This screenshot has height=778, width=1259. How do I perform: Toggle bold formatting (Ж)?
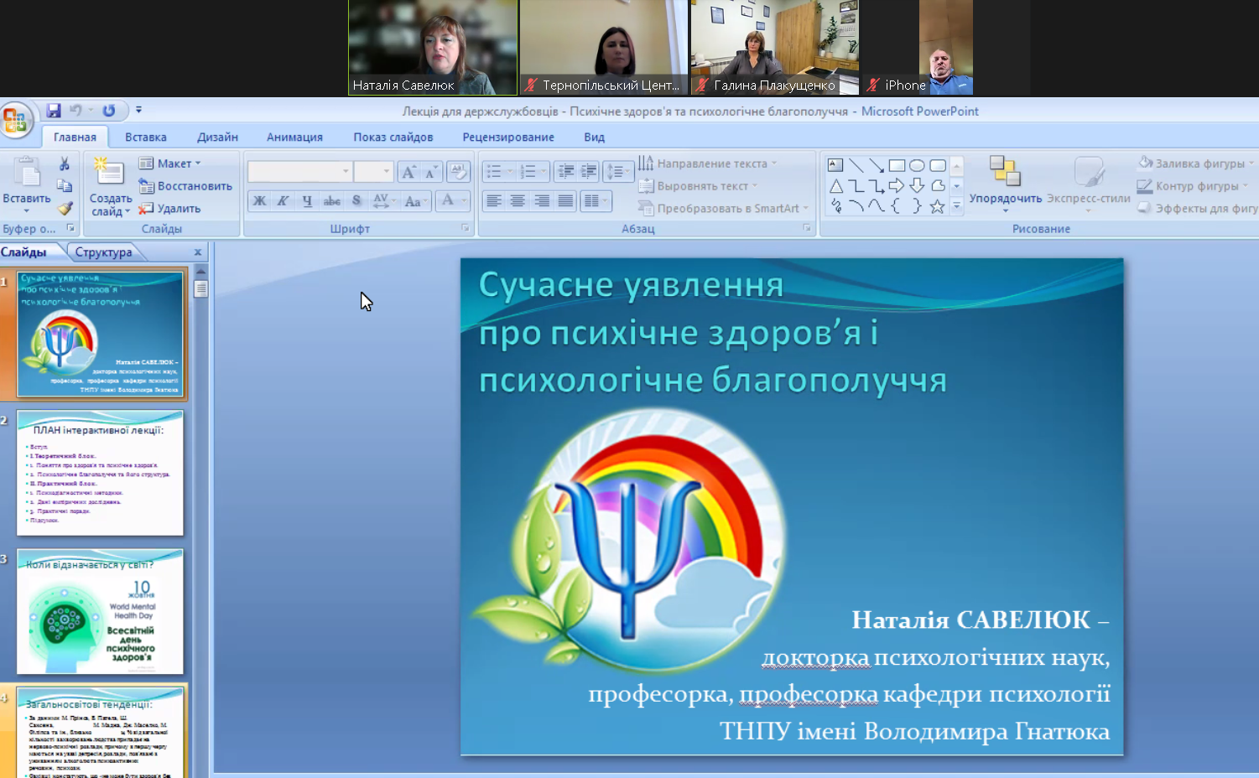pos(259,201)
